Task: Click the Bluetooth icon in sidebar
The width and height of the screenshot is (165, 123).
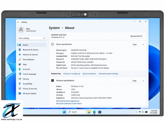Action: coord(20,50)
